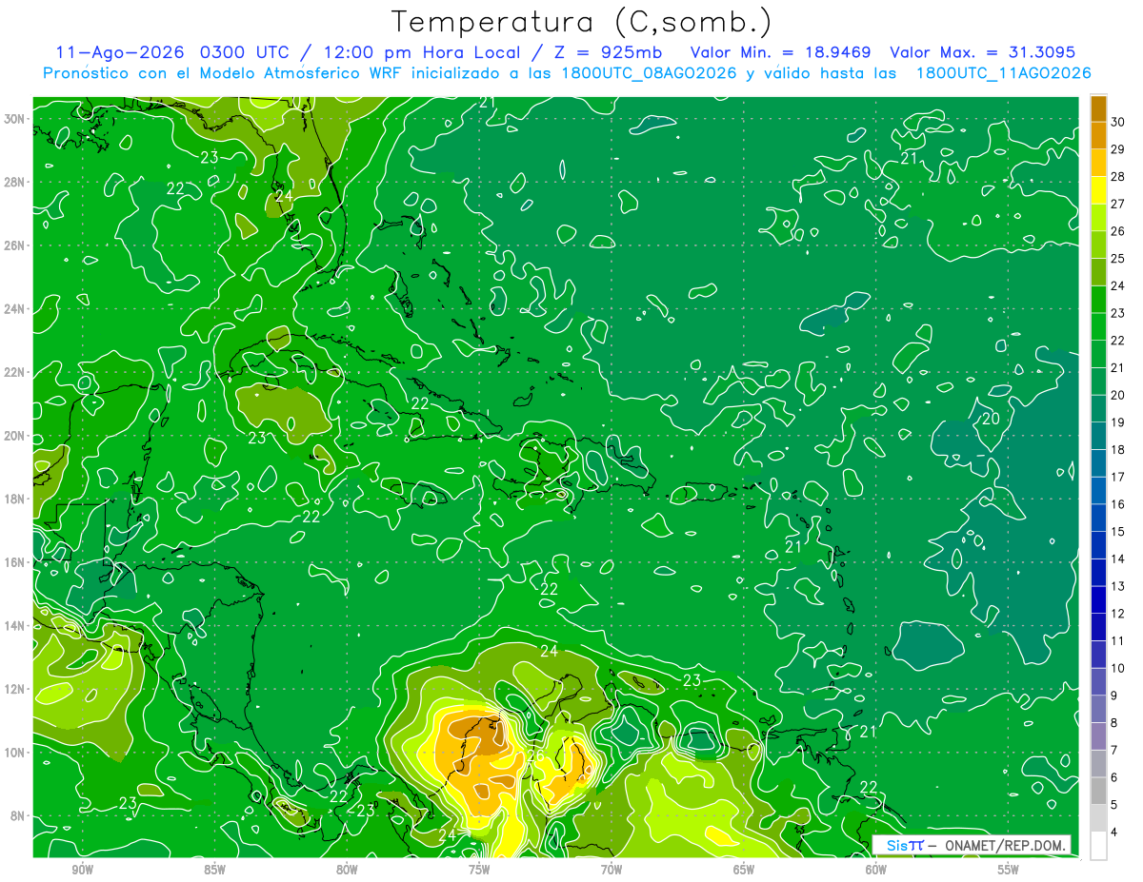This screenshot has width=1143, height=882.
Task: Click the "20" contour label in the east Atlantic
Action: [991, 418]
